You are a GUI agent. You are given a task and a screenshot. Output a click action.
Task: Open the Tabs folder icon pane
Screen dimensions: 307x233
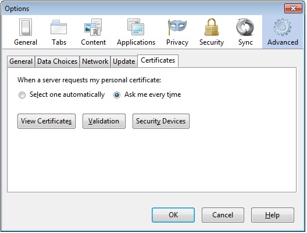(59, 32)
